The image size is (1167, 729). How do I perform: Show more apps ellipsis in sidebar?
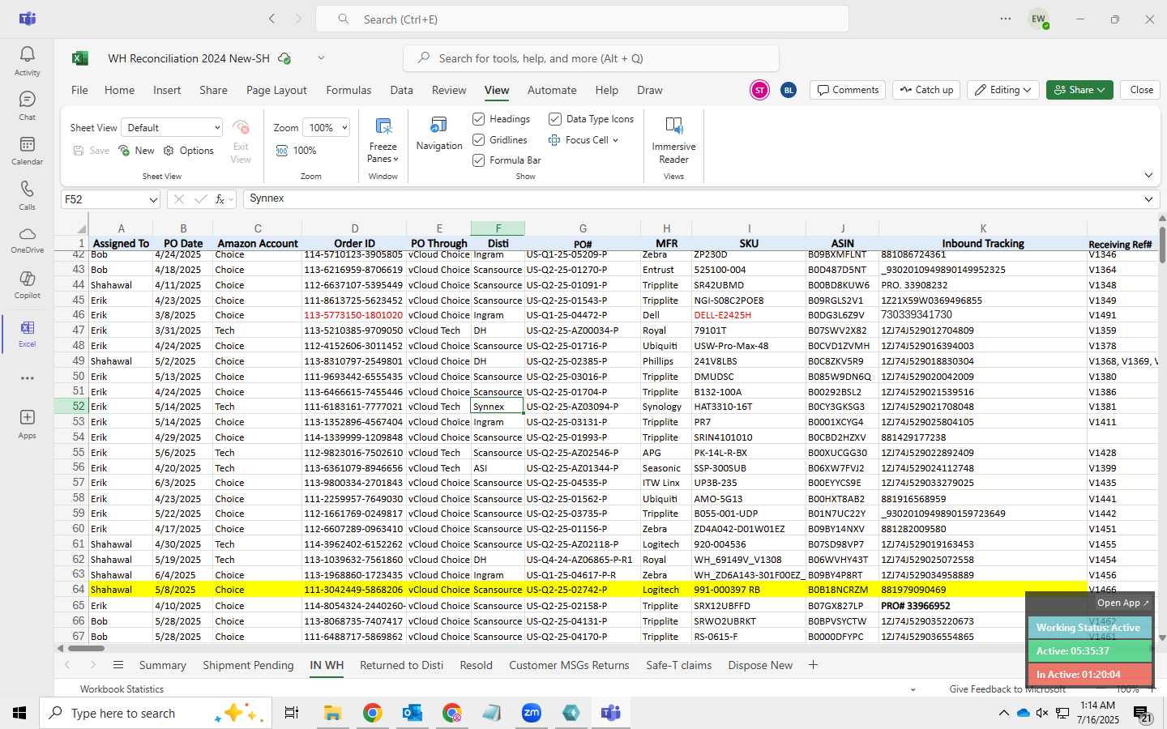[27, 378]
